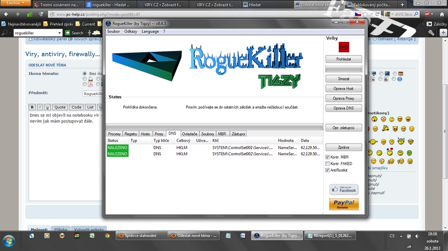Select the Bez ikony radio button

click(x=85, y=74)
